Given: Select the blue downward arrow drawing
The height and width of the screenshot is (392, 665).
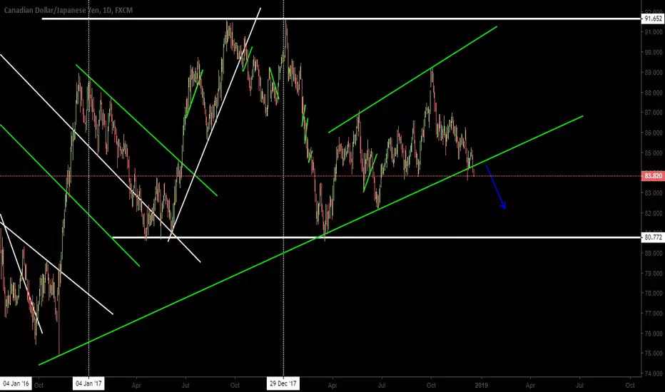Looking at the screenshot, I should (x=495, y=187).
